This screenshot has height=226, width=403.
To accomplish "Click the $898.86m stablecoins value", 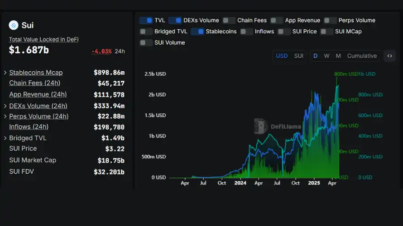I will click(x=109, y=73).
